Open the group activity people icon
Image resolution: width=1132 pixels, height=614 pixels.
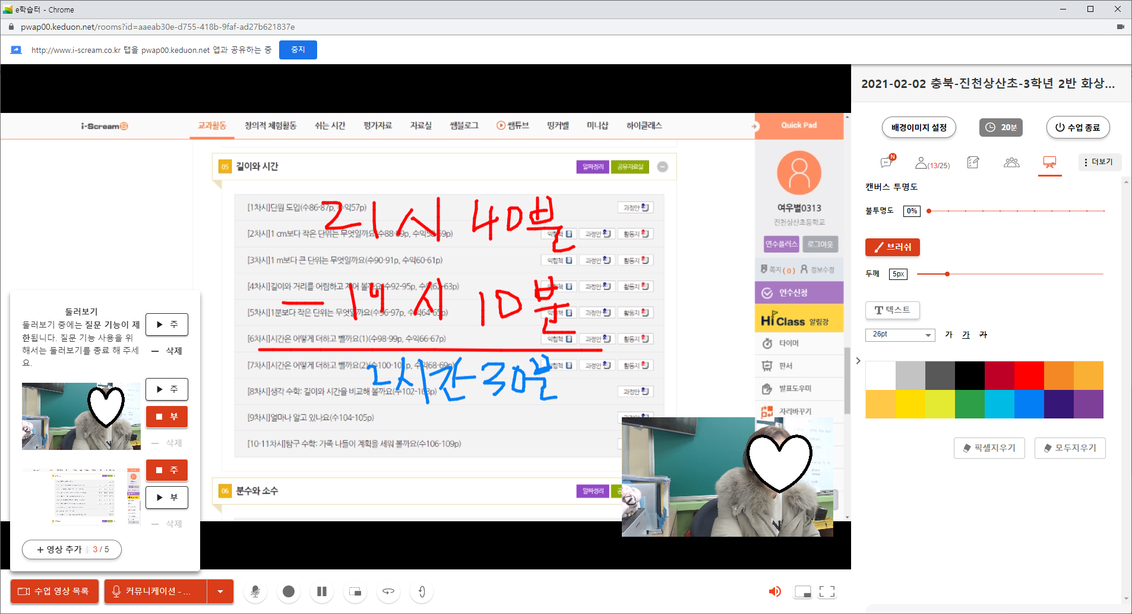1011,162
